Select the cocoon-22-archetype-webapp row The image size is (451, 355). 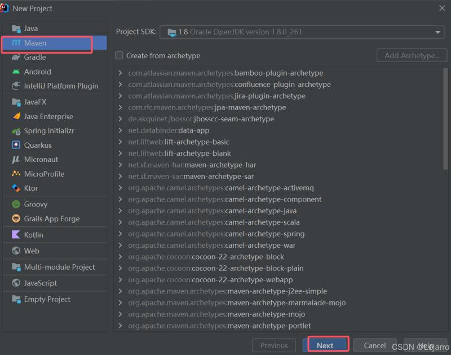tap(278, 280)
